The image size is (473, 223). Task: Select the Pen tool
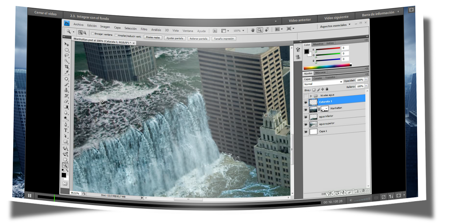[x=66, y=125]
